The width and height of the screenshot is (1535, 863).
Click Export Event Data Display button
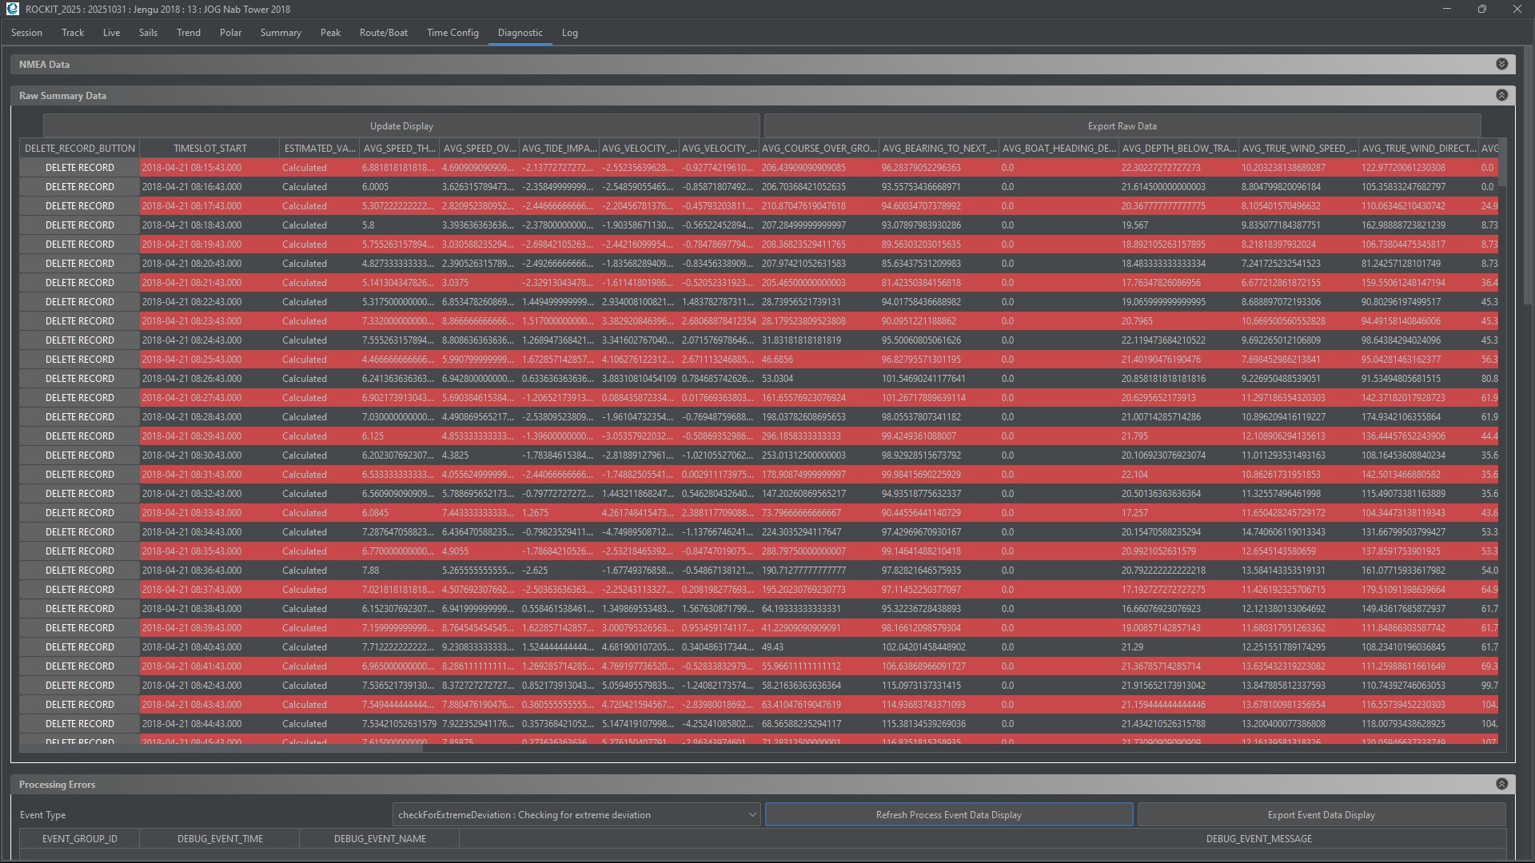1321,815
